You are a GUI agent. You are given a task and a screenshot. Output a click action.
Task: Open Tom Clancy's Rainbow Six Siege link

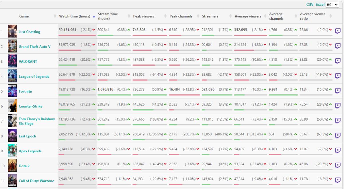tap(37, 121)
